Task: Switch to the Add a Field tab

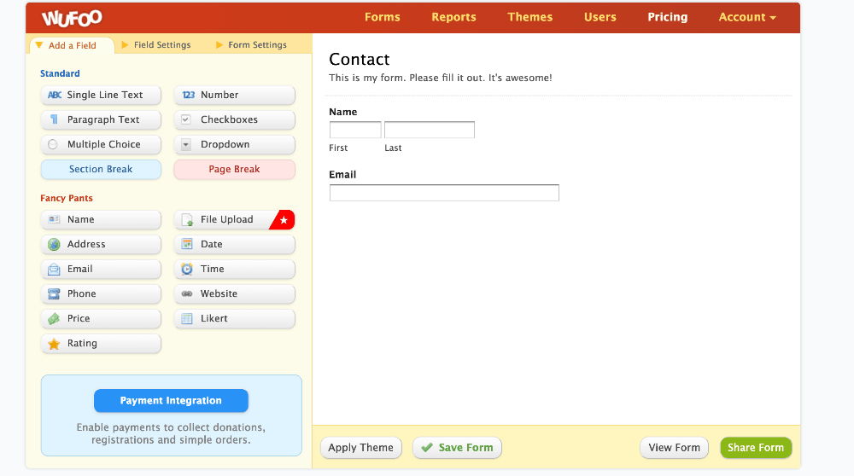Action: click(72, 45)
